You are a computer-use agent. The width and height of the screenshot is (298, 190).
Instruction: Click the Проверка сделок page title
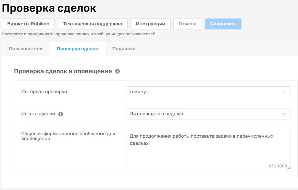49,8
